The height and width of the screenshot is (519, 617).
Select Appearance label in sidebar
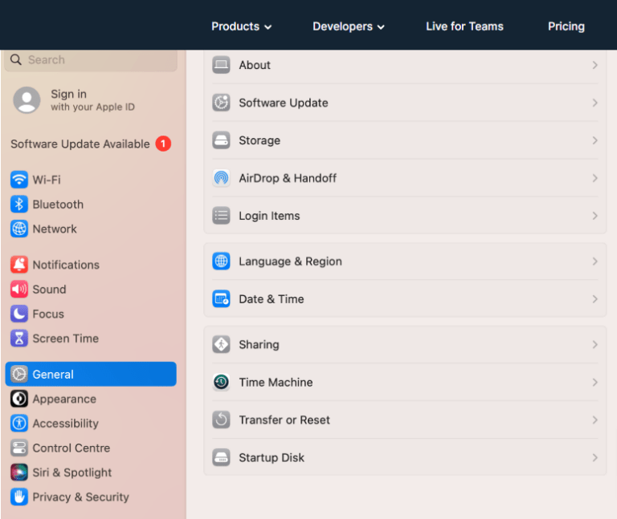(64, 399)
